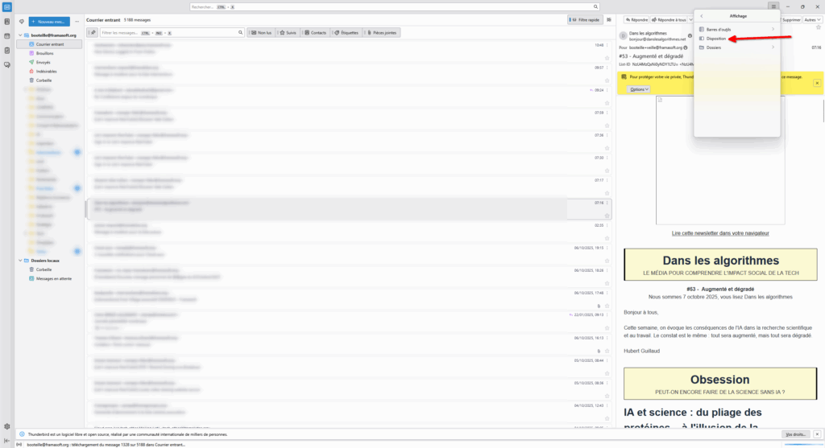Click the Thunderbird hamburger menu icon
The width and height of the screenshot is (825, 448).
click(773, 6)
